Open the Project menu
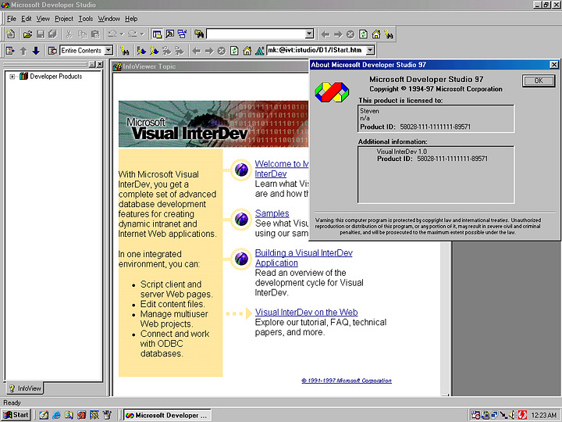The image size is (562, 422). coord(64,19)
